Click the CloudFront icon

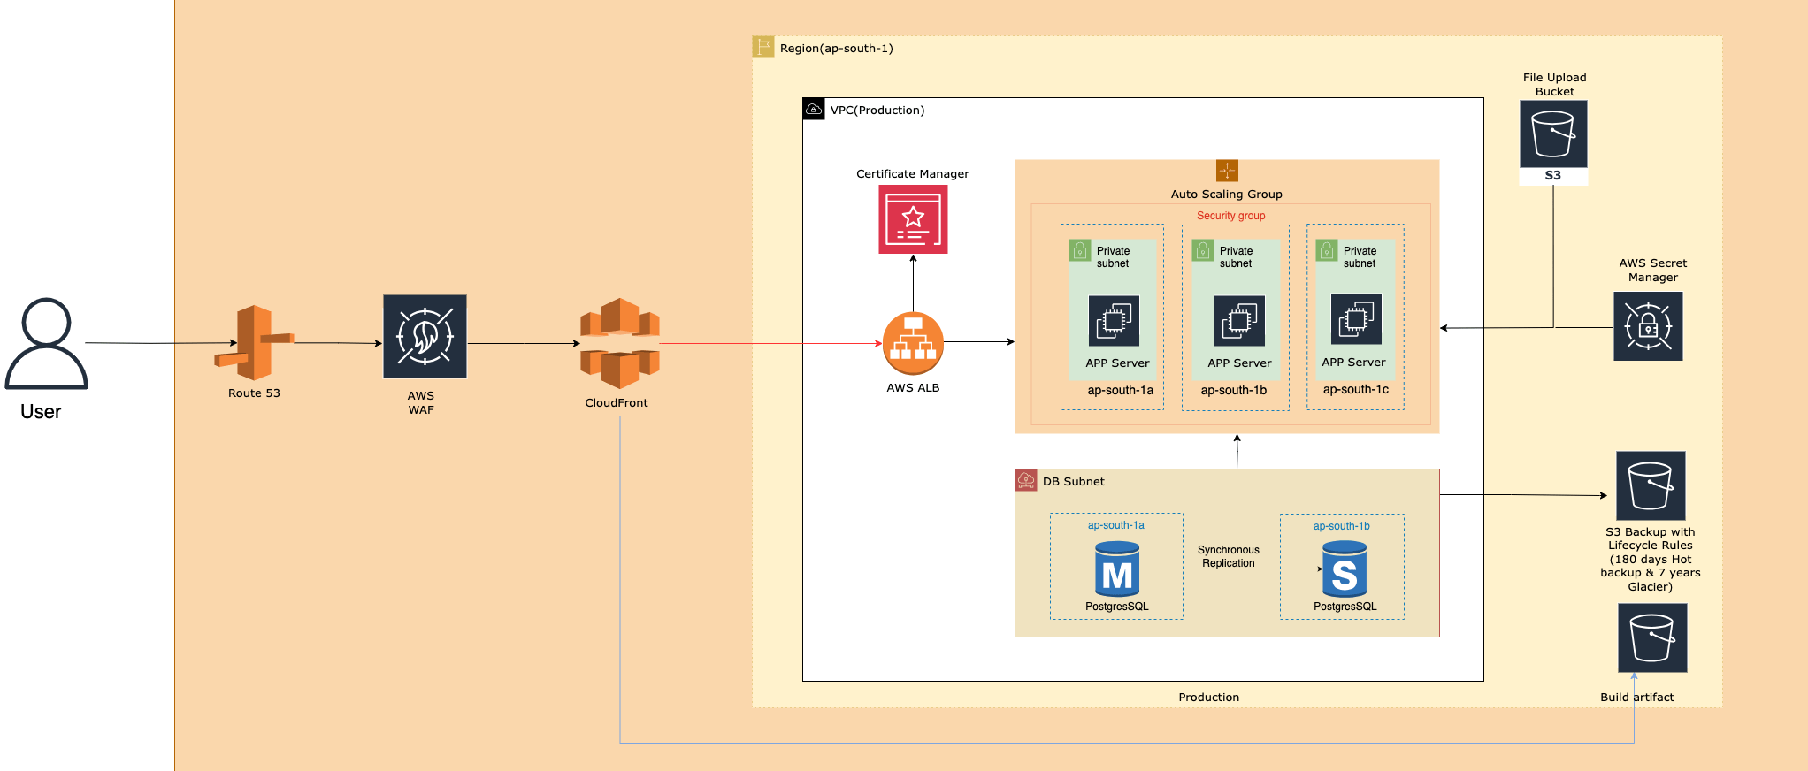click(620, 344)
